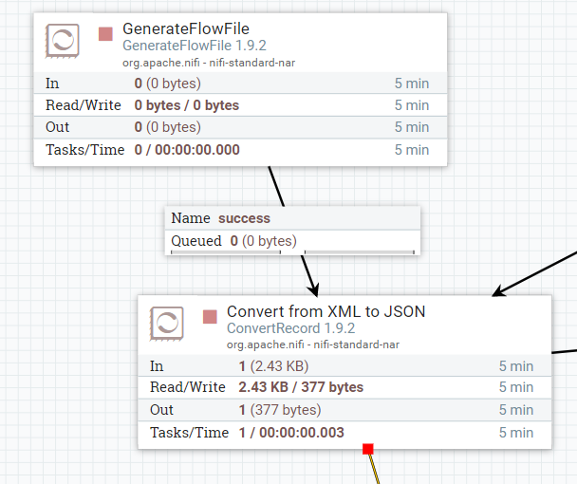This screenshot has width=577, height=484.
Task: Select the GenerateFlowFile processor title
Action: coord(186,28)
